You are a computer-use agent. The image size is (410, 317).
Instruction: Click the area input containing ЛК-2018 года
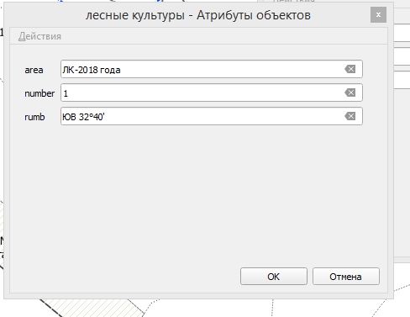pos(212,69)
